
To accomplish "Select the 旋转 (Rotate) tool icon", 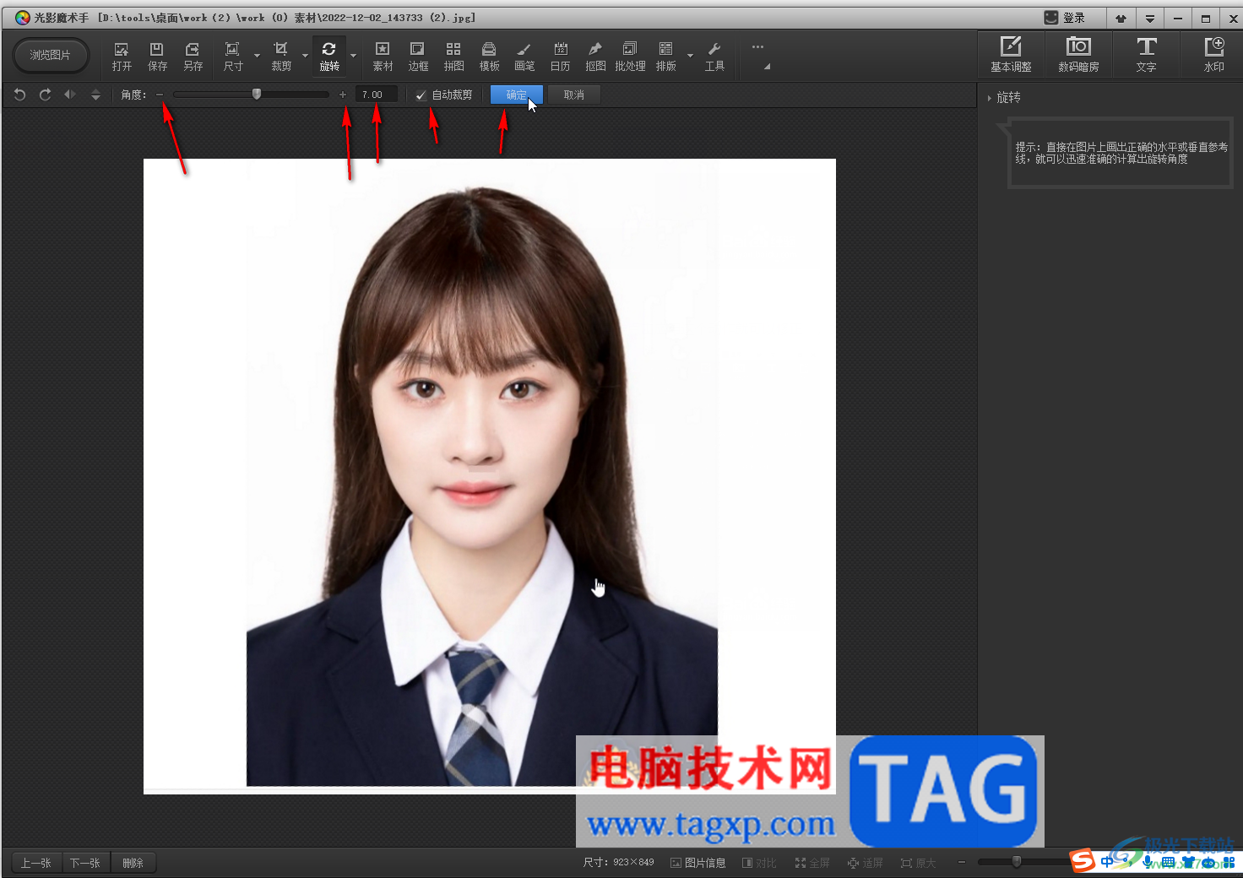I will [329, 56].
